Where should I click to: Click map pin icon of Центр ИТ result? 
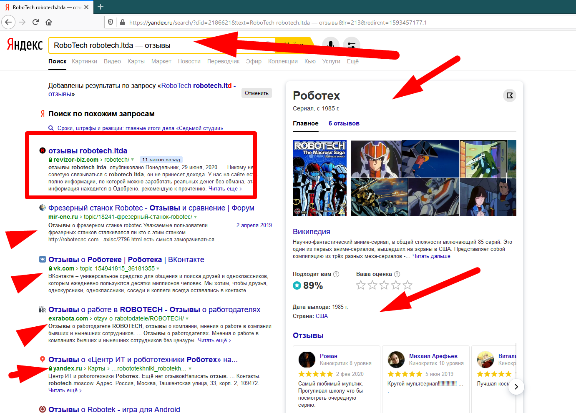pyautogui.click(x=42, y=359)
